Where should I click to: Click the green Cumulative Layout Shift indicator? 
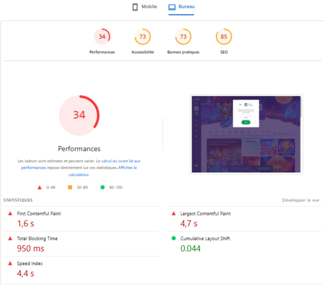point(174,238)
